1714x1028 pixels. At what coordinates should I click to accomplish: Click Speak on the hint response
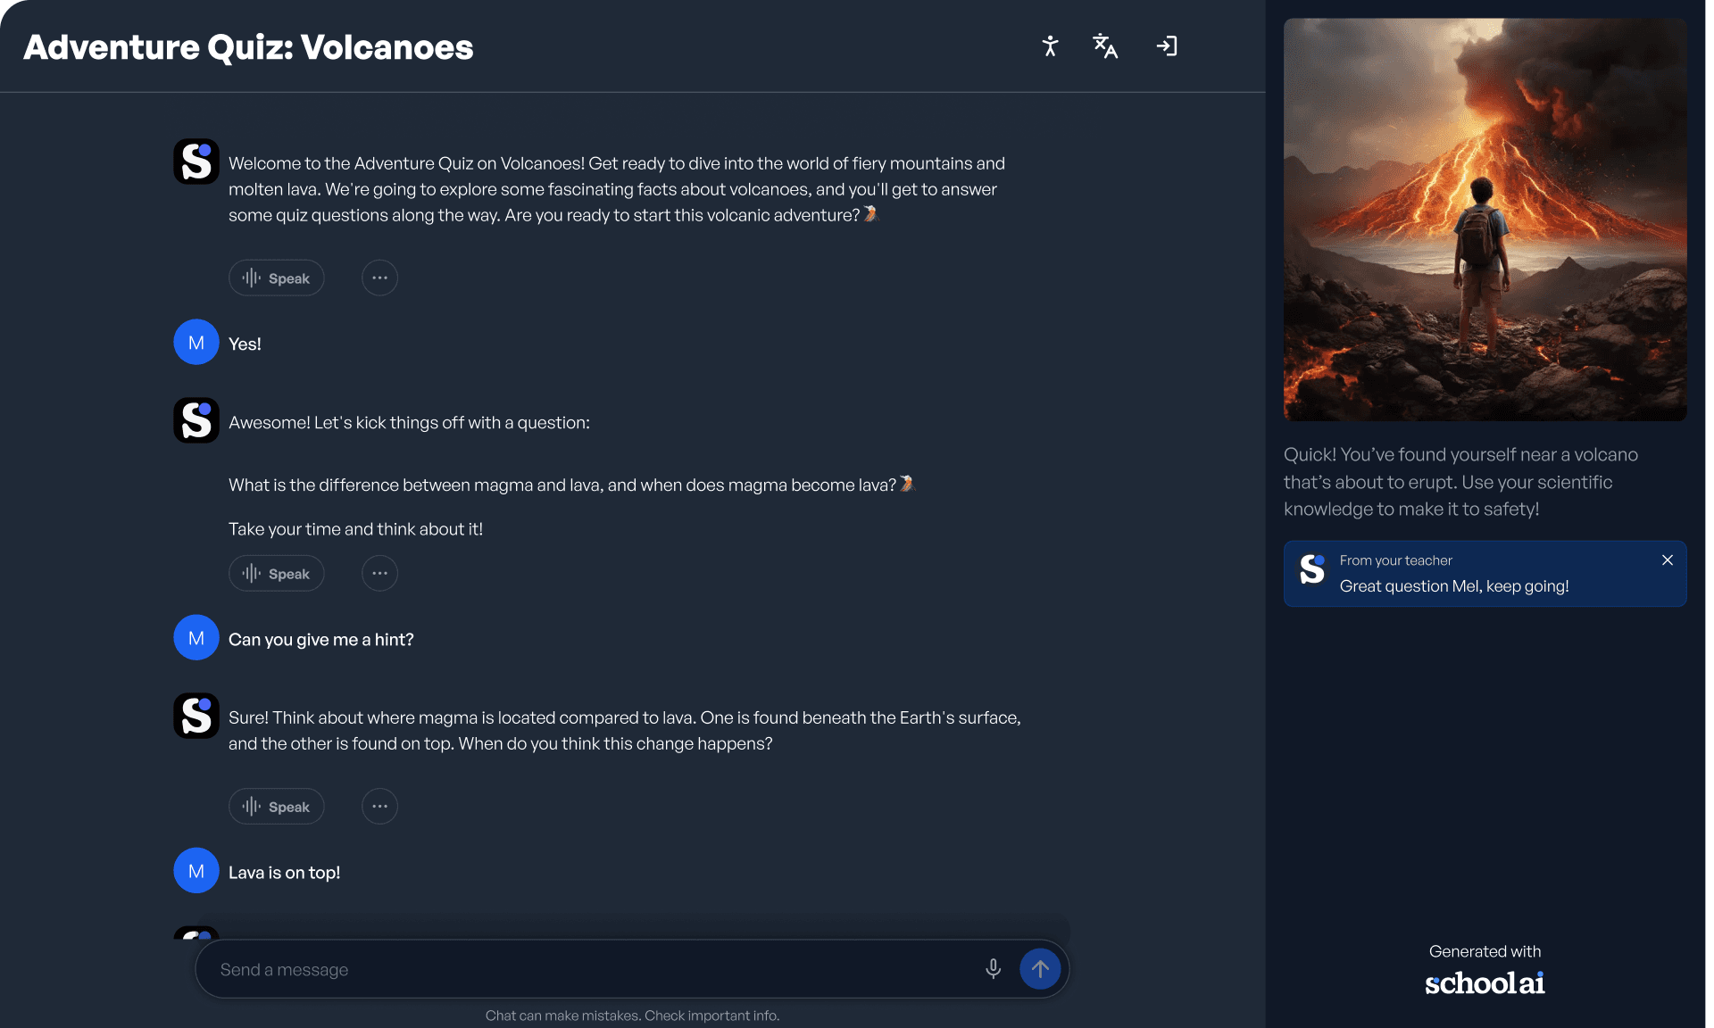(x=276, y=806)
